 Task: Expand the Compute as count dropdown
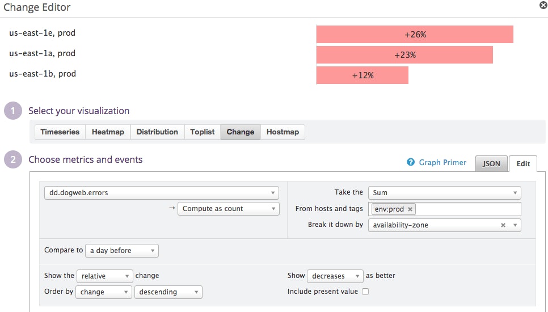click(x=228, y=209)
